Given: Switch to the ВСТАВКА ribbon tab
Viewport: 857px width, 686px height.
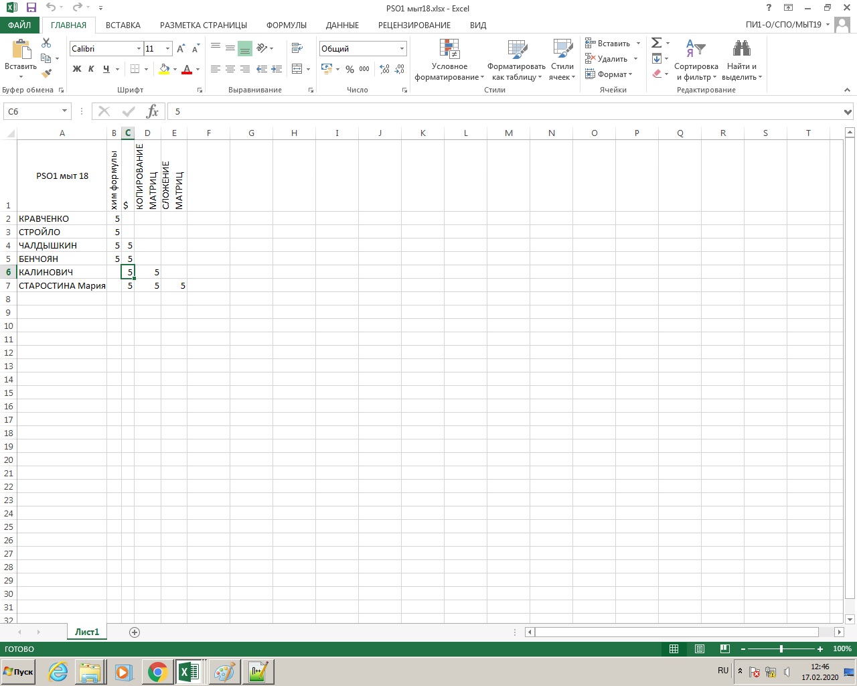Looking at the screenshot, I should [123, 25].
